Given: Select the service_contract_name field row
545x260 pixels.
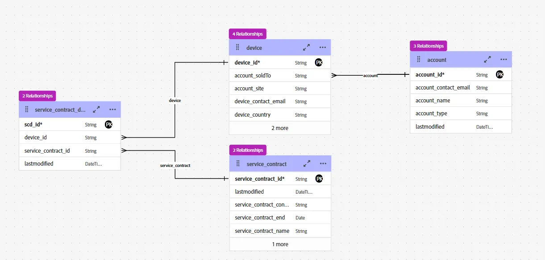Looking at the screenshot, I should (280, 231).
